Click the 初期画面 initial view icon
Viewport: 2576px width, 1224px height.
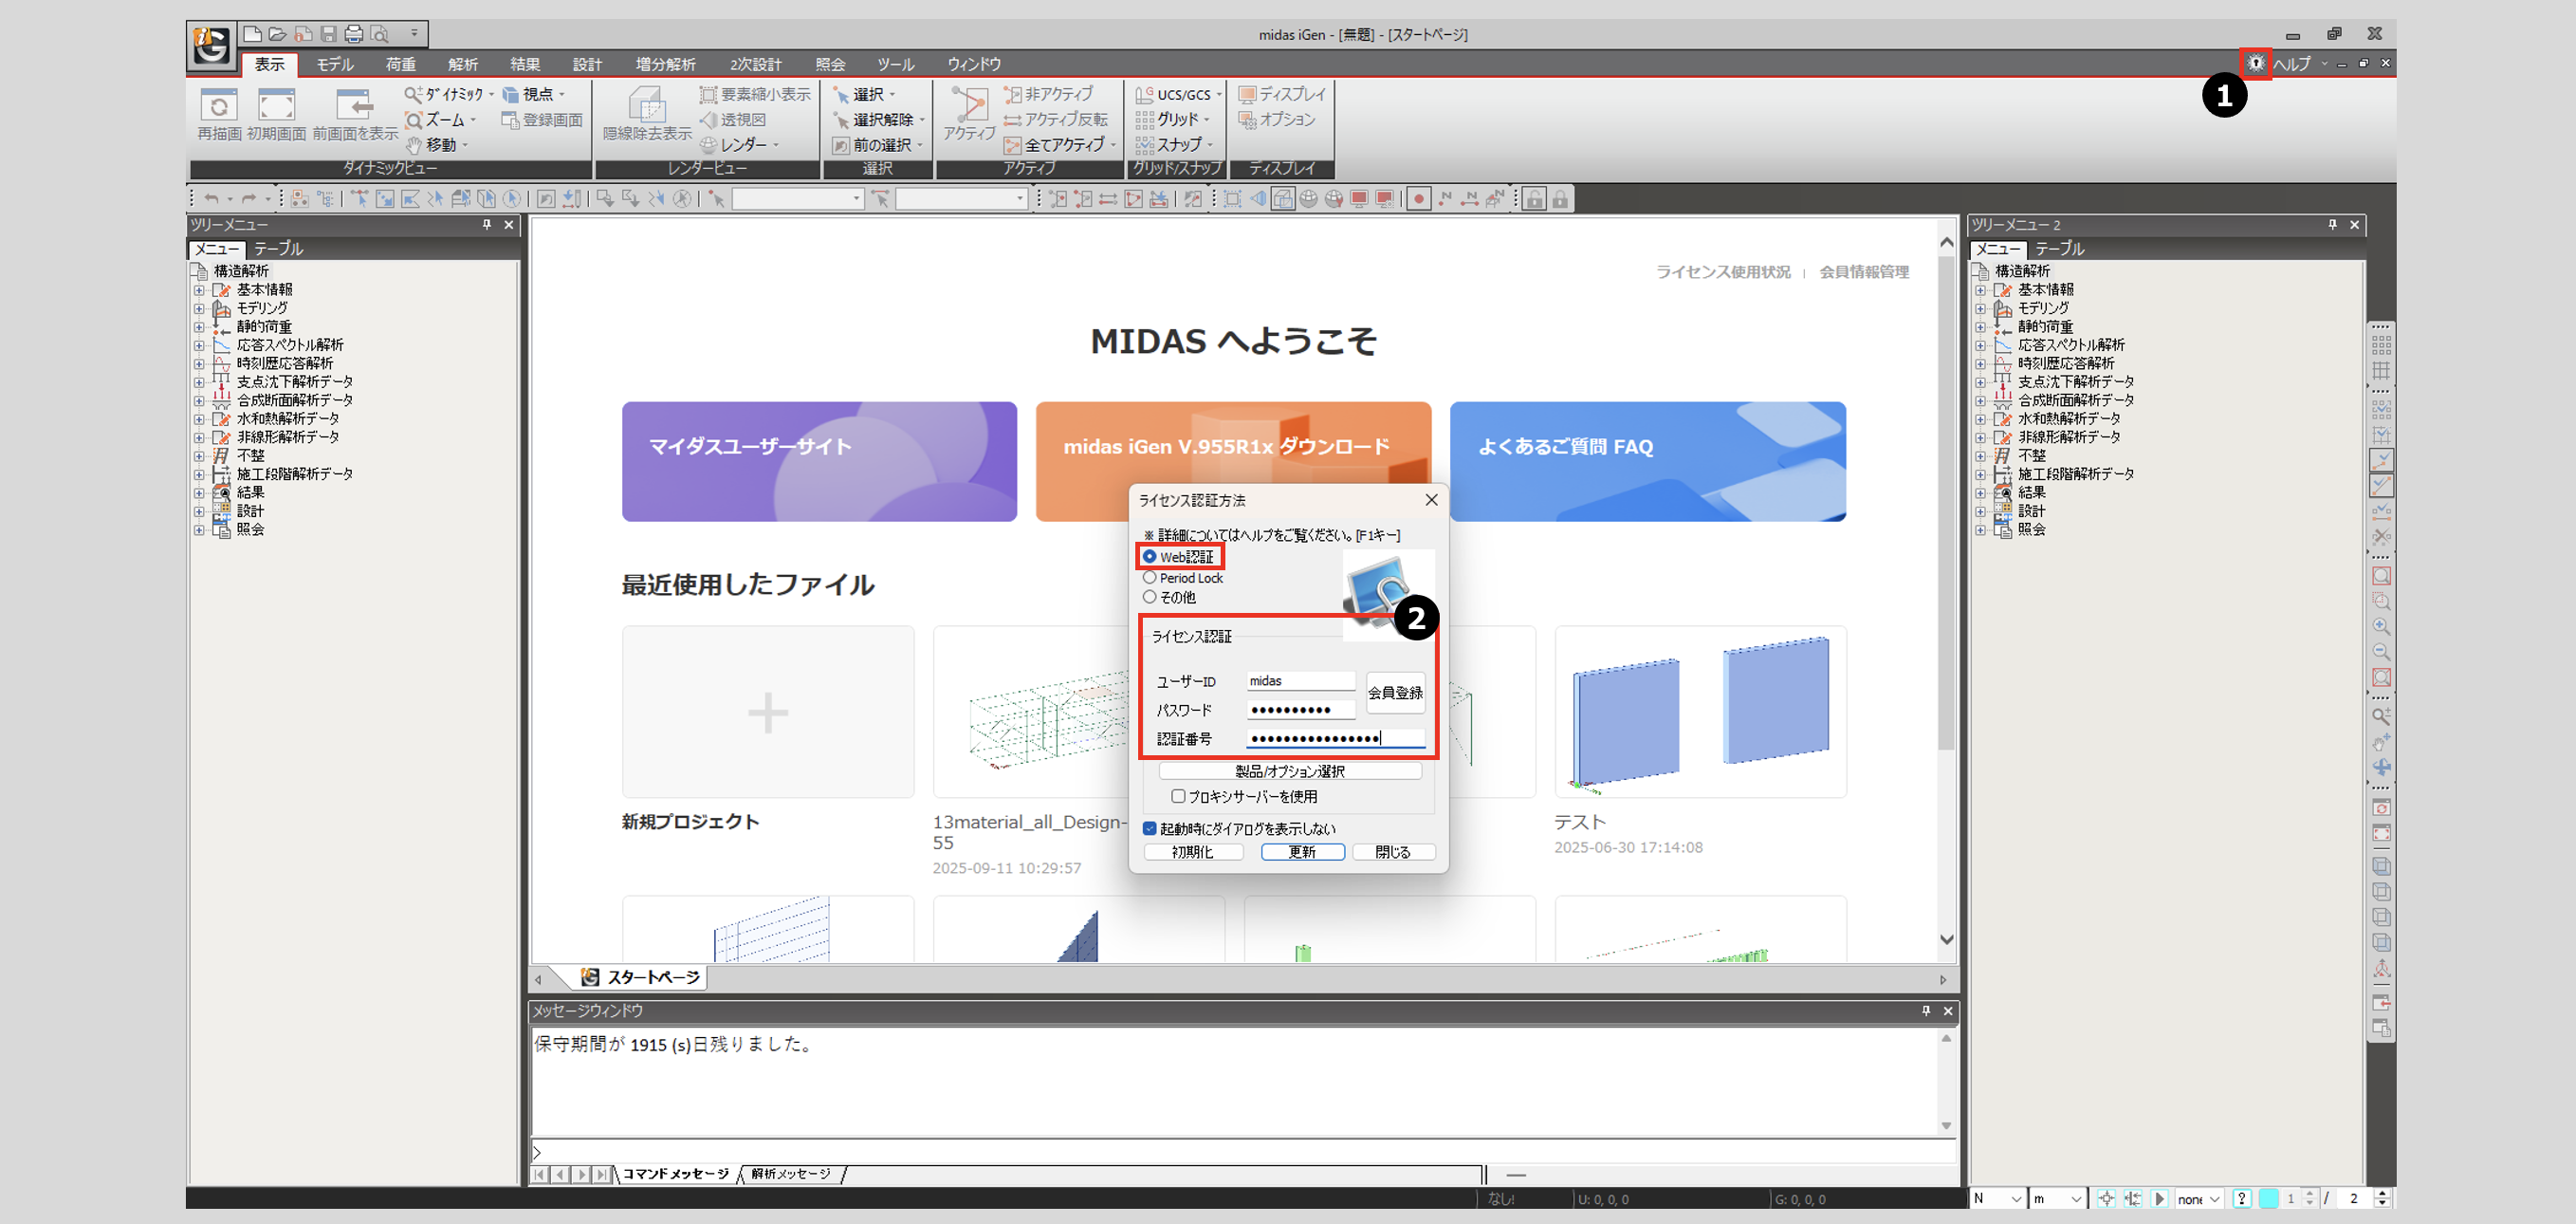pyautogui.click(x=276, y=105)
